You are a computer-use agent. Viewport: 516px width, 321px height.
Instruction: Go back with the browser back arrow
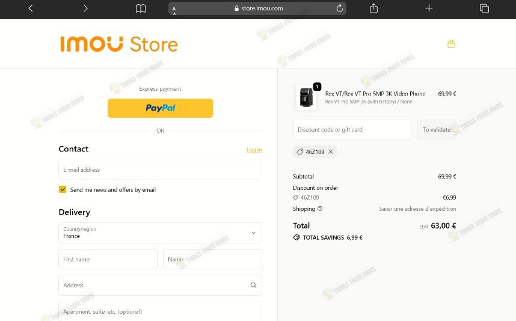click(x=31, y=8)
